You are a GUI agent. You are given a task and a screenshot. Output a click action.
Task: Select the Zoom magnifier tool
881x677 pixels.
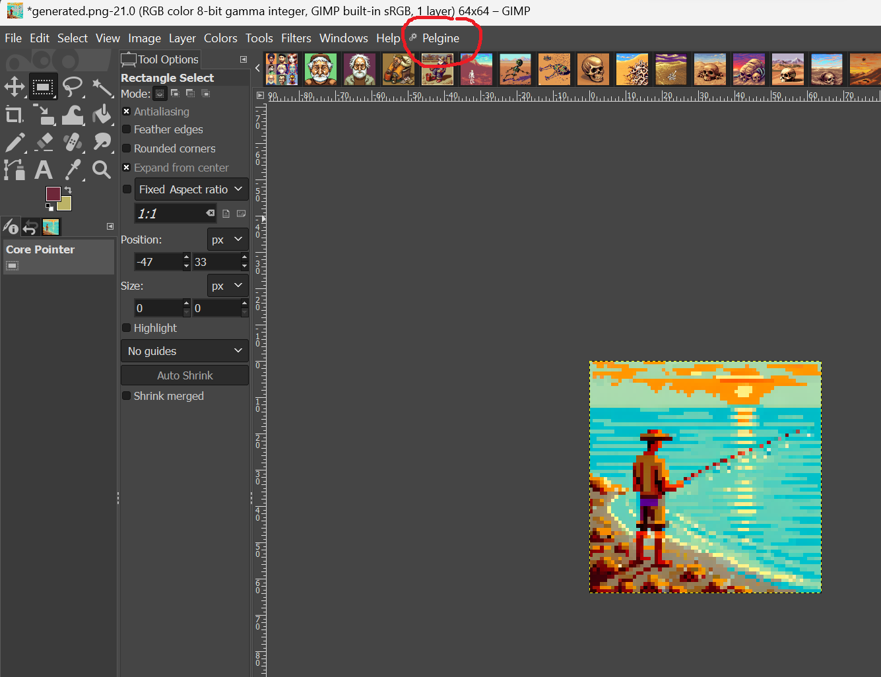coord(101,170)
